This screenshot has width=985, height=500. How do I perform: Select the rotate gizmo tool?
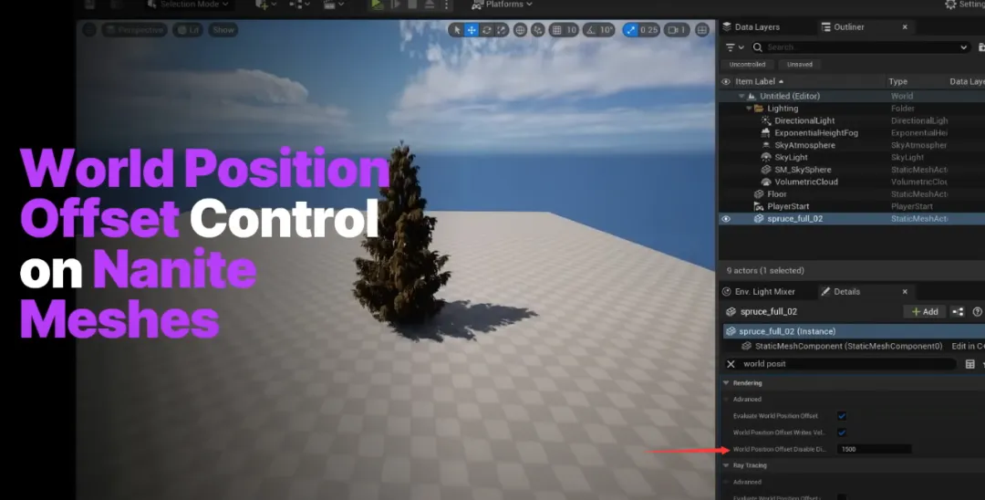(x=486, y=29)
